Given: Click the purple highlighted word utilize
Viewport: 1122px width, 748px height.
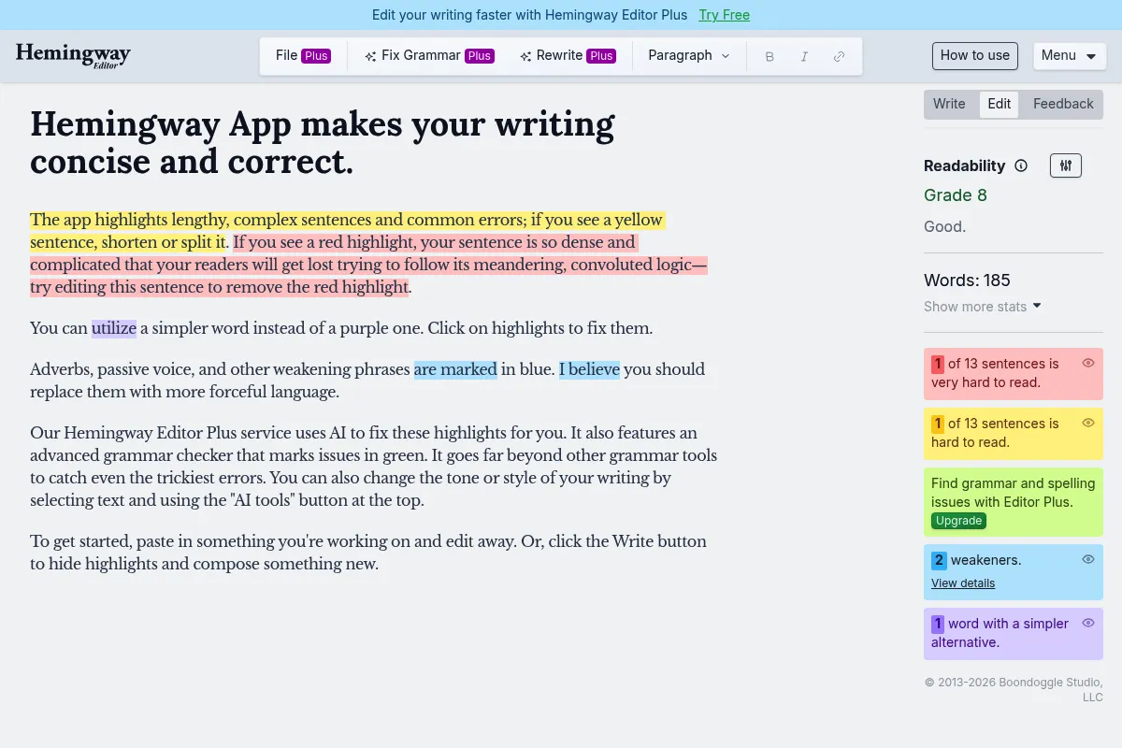Looking at the screenshot, I should coord(114,328).
